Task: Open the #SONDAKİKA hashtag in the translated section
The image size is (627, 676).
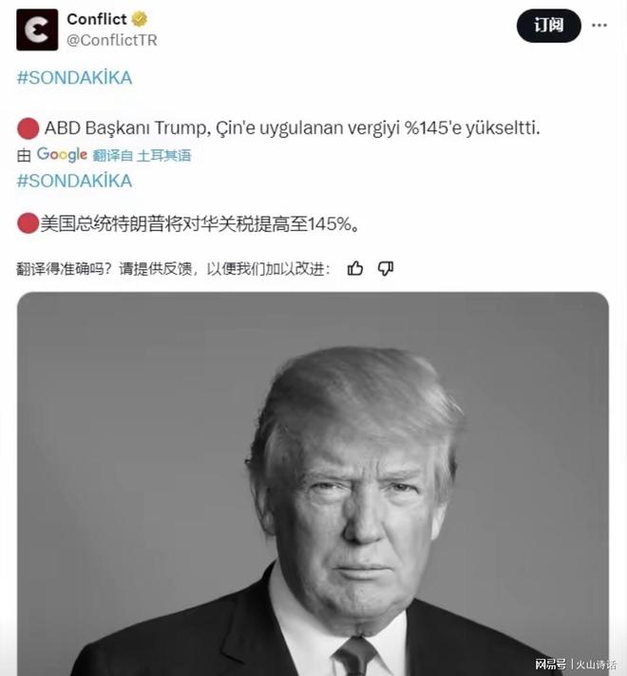Action: pos(74,181)
